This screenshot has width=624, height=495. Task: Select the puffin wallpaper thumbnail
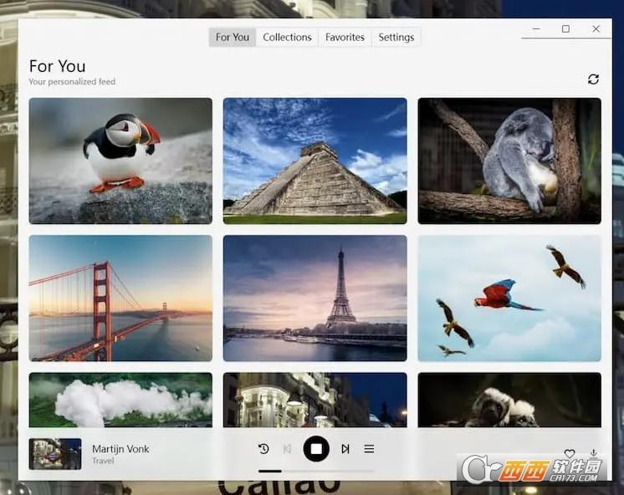[120, 161]
